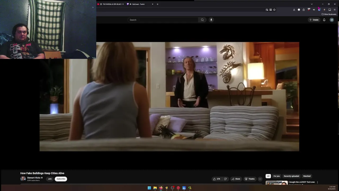
Task: Open the Stewart Hicks channel name link
Action: tap(34, 178)
